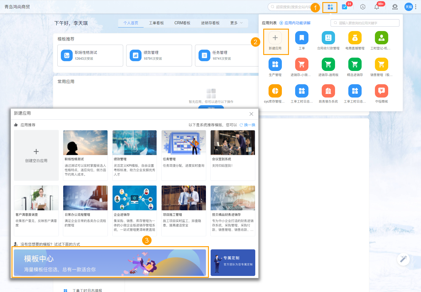Open the 进销存-通用版 shopping cart icon
The image size is (421, 292).
pos(328,64)
